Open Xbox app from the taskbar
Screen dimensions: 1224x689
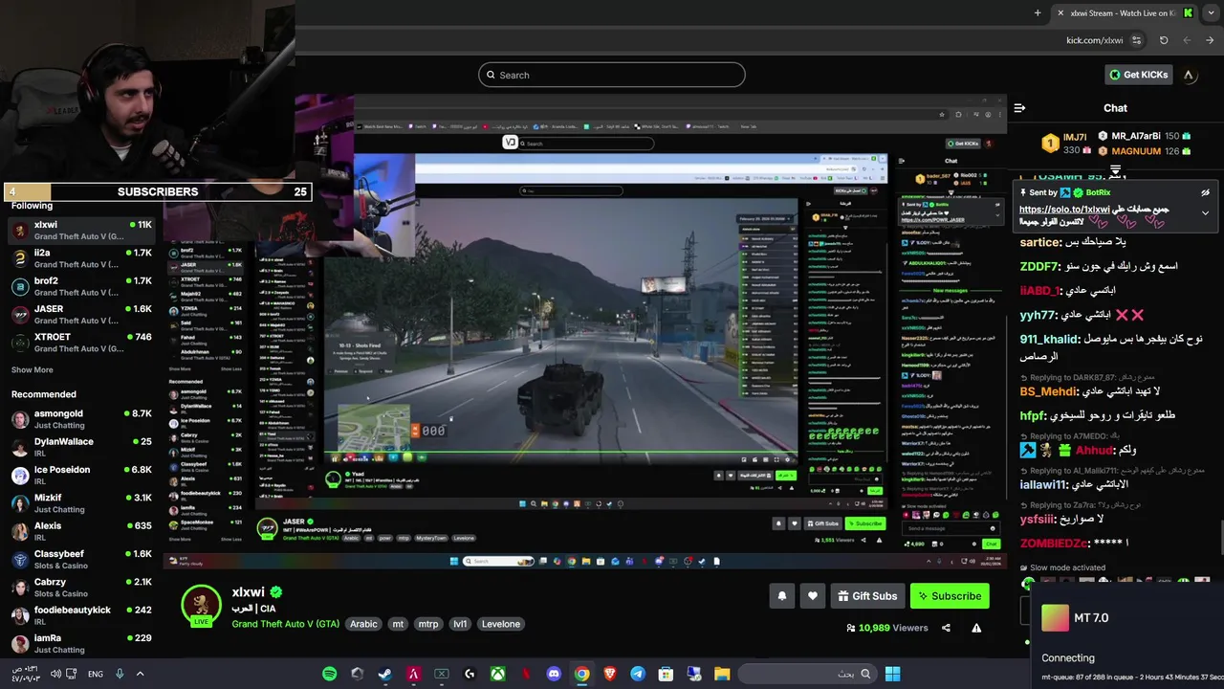[x=497, y=674]
